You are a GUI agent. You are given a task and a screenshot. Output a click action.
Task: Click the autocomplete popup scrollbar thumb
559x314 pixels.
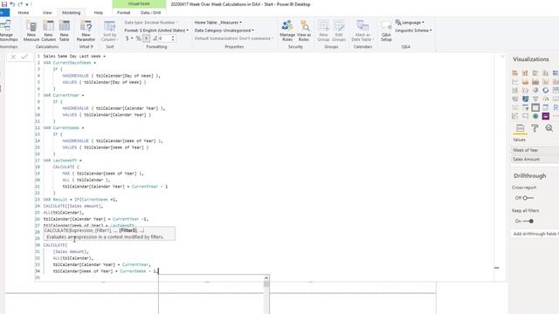coord(266,283)
